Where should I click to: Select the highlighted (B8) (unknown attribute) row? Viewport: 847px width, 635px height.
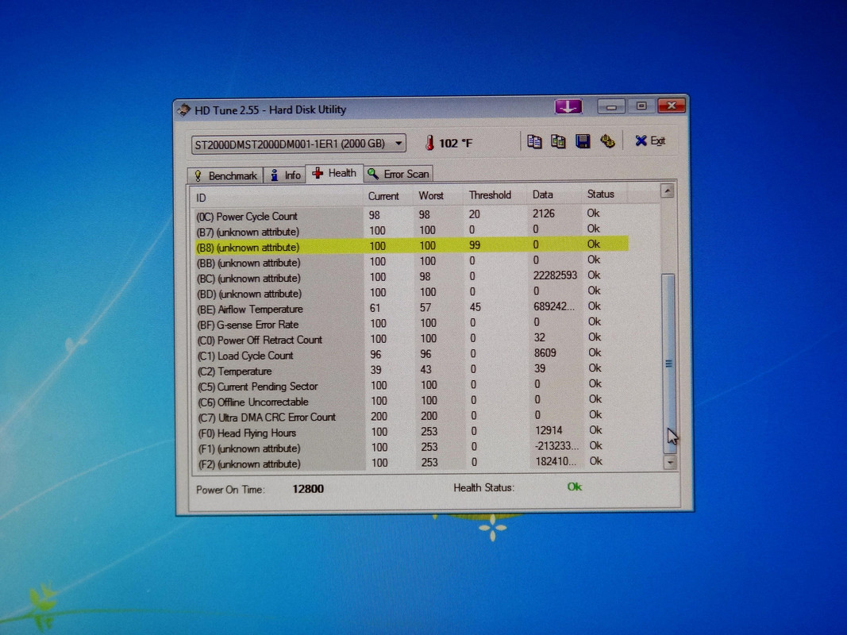click(411, 246)
